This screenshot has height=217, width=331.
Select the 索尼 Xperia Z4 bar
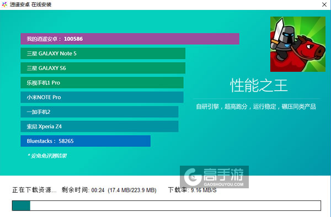[99, 126]
